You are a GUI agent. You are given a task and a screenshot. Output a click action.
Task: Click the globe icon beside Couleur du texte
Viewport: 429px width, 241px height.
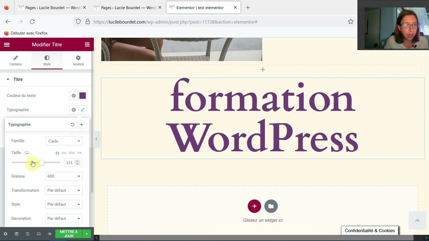[74, 96]
